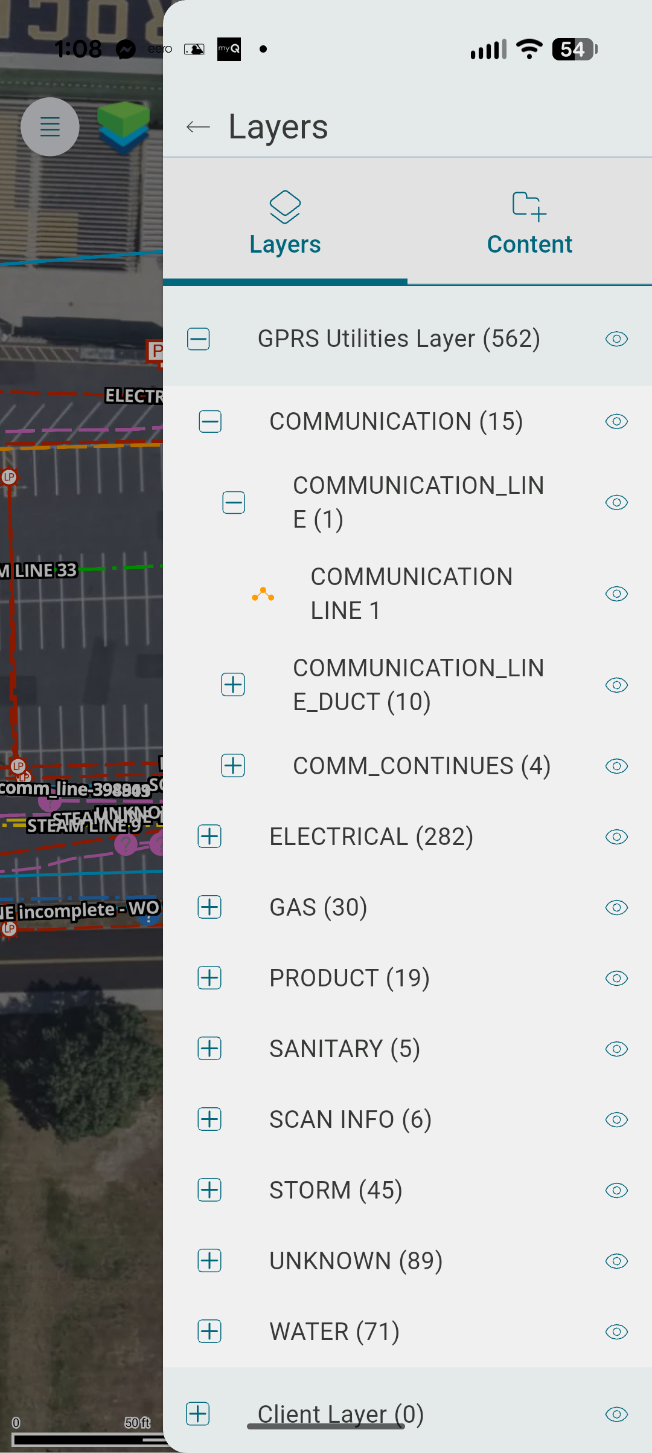Switch to the Content tab
This screenshot has width=652, height=1453.
[x=529, y=222]
